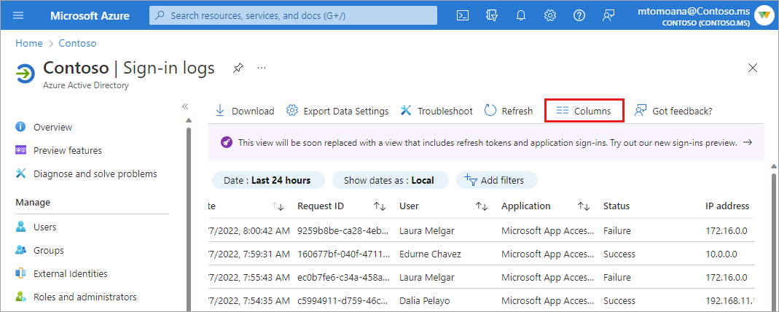Click the Microsoft Azure logo text

point(90,15)
